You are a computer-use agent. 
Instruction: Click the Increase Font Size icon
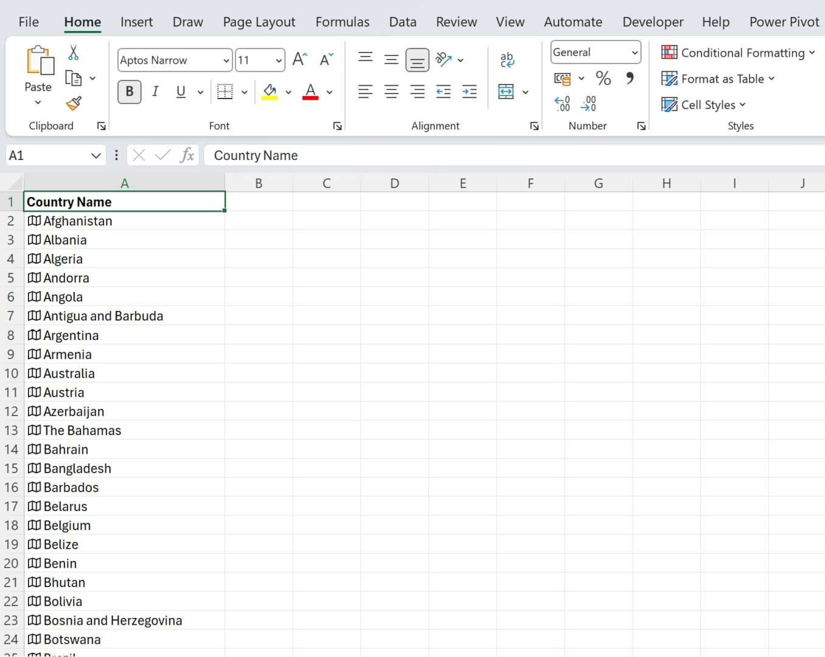click(x=299, y=58)
